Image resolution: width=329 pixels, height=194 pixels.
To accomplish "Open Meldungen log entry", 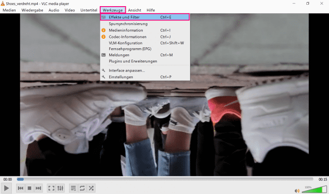I will (x=119, y=55).
